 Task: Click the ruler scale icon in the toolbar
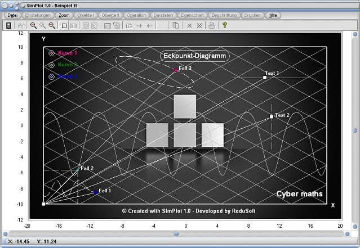[x=73, y=26]
